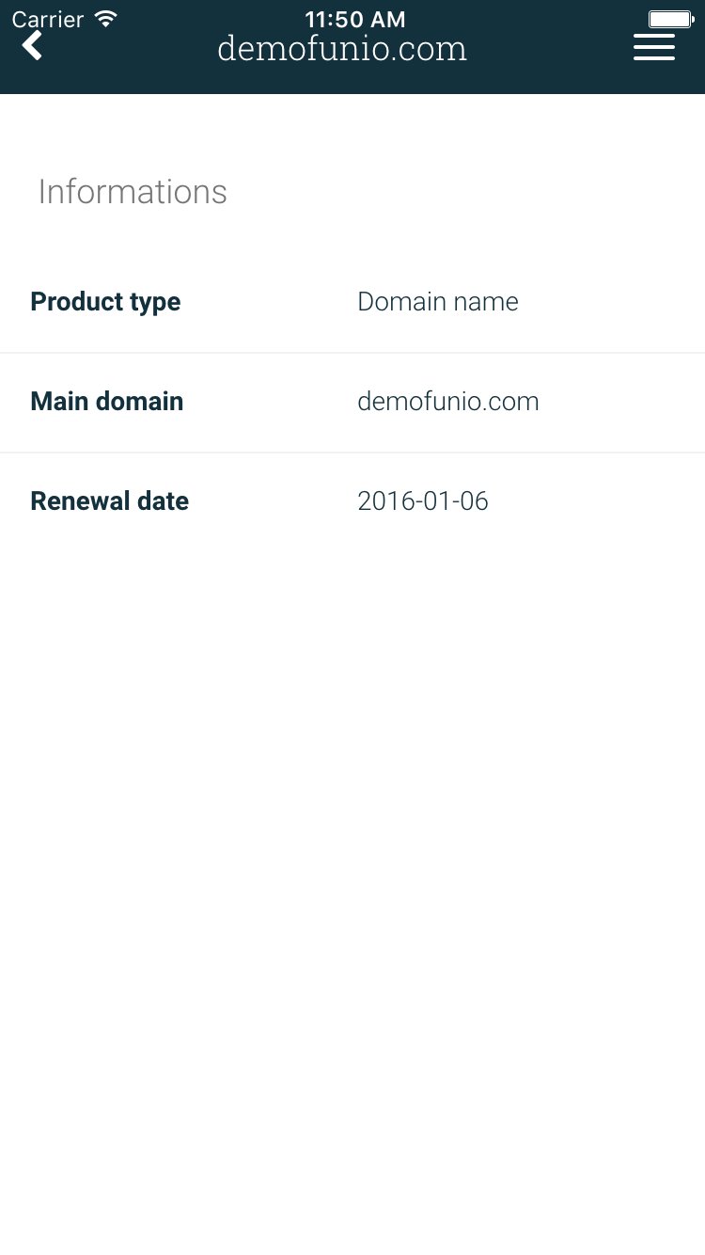Viewport: 705px width, 1255px height.
Task: Tap the 11:50 AM clock
Action: pos(355,19)
